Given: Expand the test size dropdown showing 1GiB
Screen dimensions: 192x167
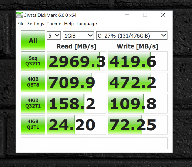Looking at the screenshot, I should (x=78, y=36).
